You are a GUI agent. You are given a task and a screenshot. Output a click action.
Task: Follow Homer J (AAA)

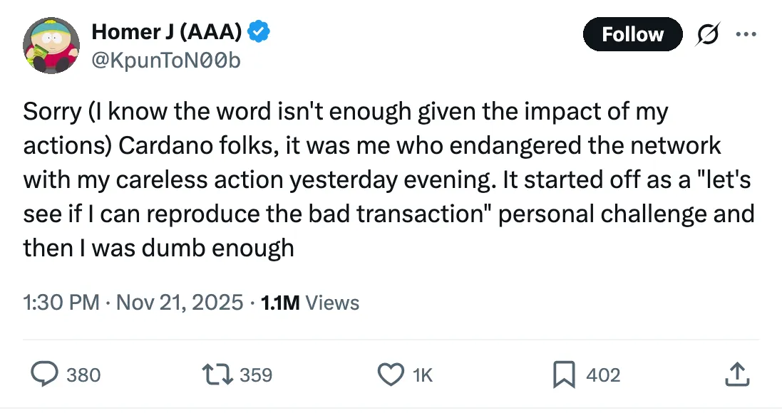tap(632, 34)
